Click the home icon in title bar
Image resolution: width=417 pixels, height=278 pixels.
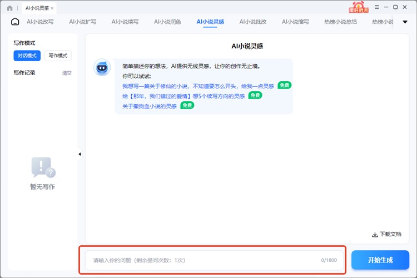[10, 8]
